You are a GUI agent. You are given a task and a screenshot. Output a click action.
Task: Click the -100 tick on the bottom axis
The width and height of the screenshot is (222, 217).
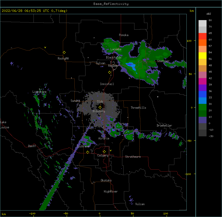coord(32,214)
